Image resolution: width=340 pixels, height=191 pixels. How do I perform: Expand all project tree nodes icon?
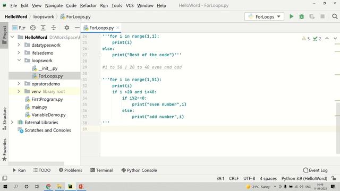[x=43, y=28]
